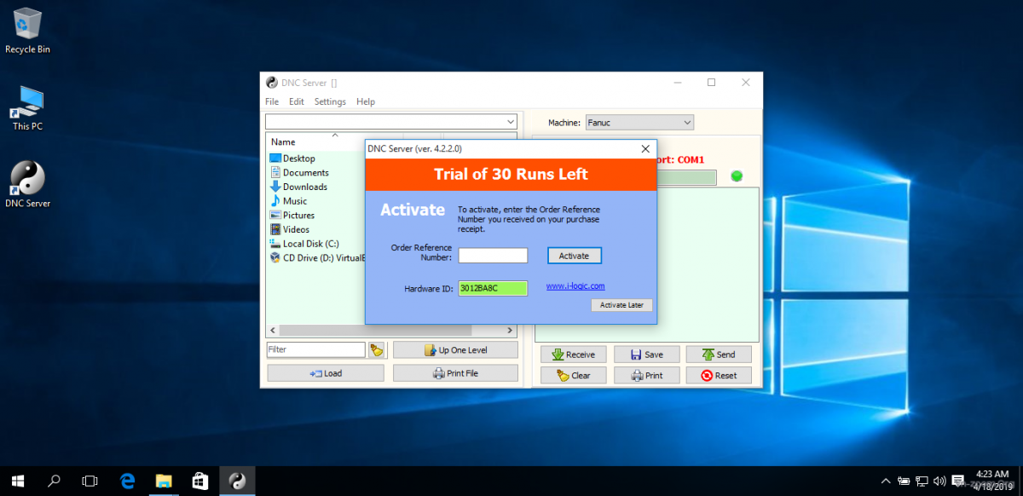
Task: Select the Music folder
Action: [x=295, y=201]
